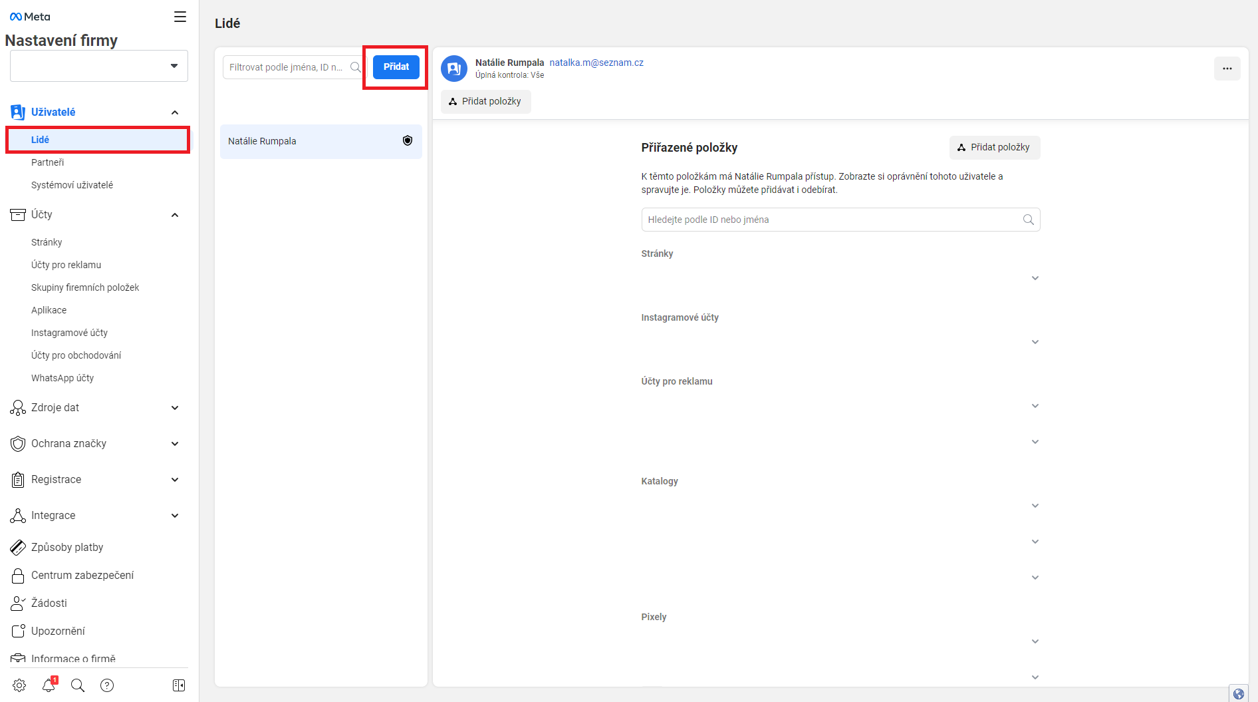Click the search icon in filter field
The height and width of the screenshot is (702, 1258).
pyautogui.click(x=356, y=67)
